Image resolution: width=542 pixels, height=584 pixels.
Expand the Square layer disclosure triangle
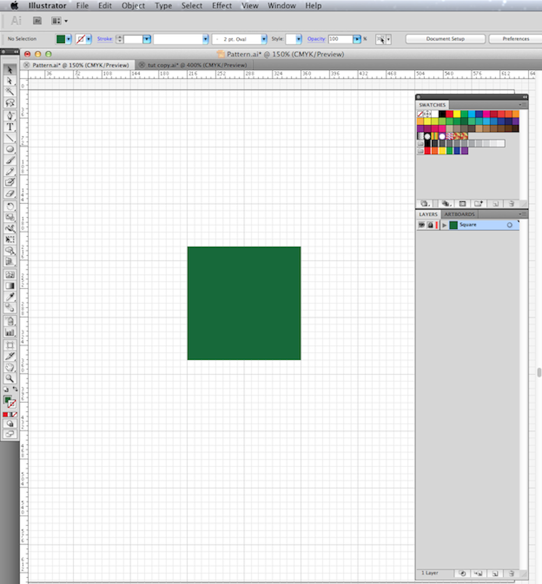(x=445, y=225)
